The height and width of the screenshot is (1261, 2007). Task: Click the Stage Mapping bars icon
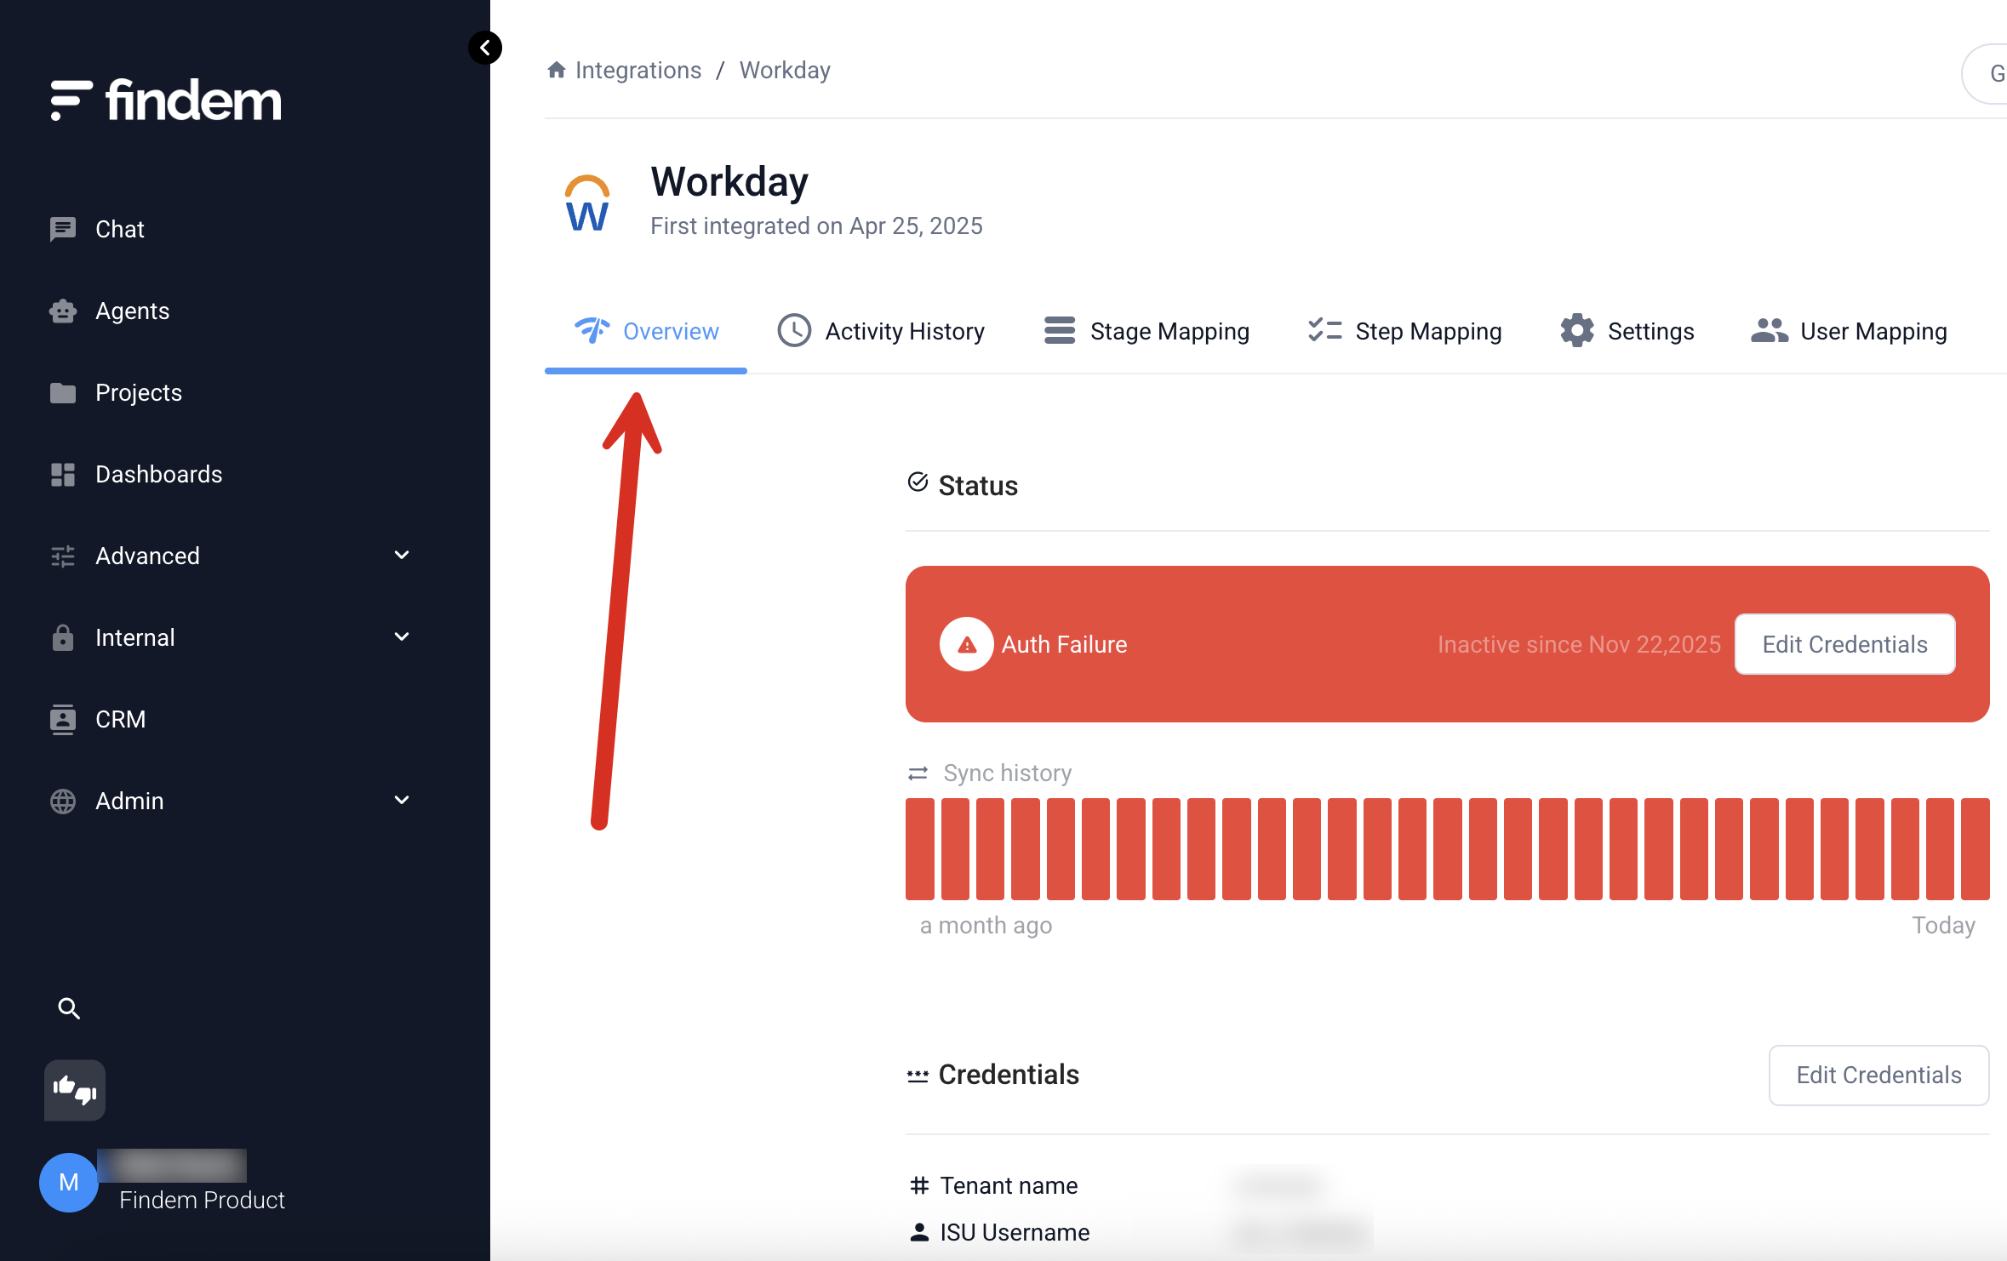click(x=1060, y=330)
